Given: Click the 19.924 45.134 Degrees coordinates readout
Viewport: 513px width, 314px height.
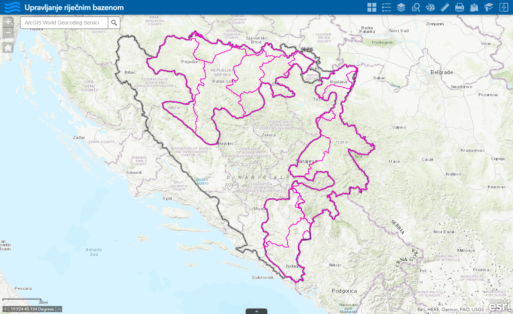Looking at the screenshot, I should pyautogui.click(x=32, y=309).
